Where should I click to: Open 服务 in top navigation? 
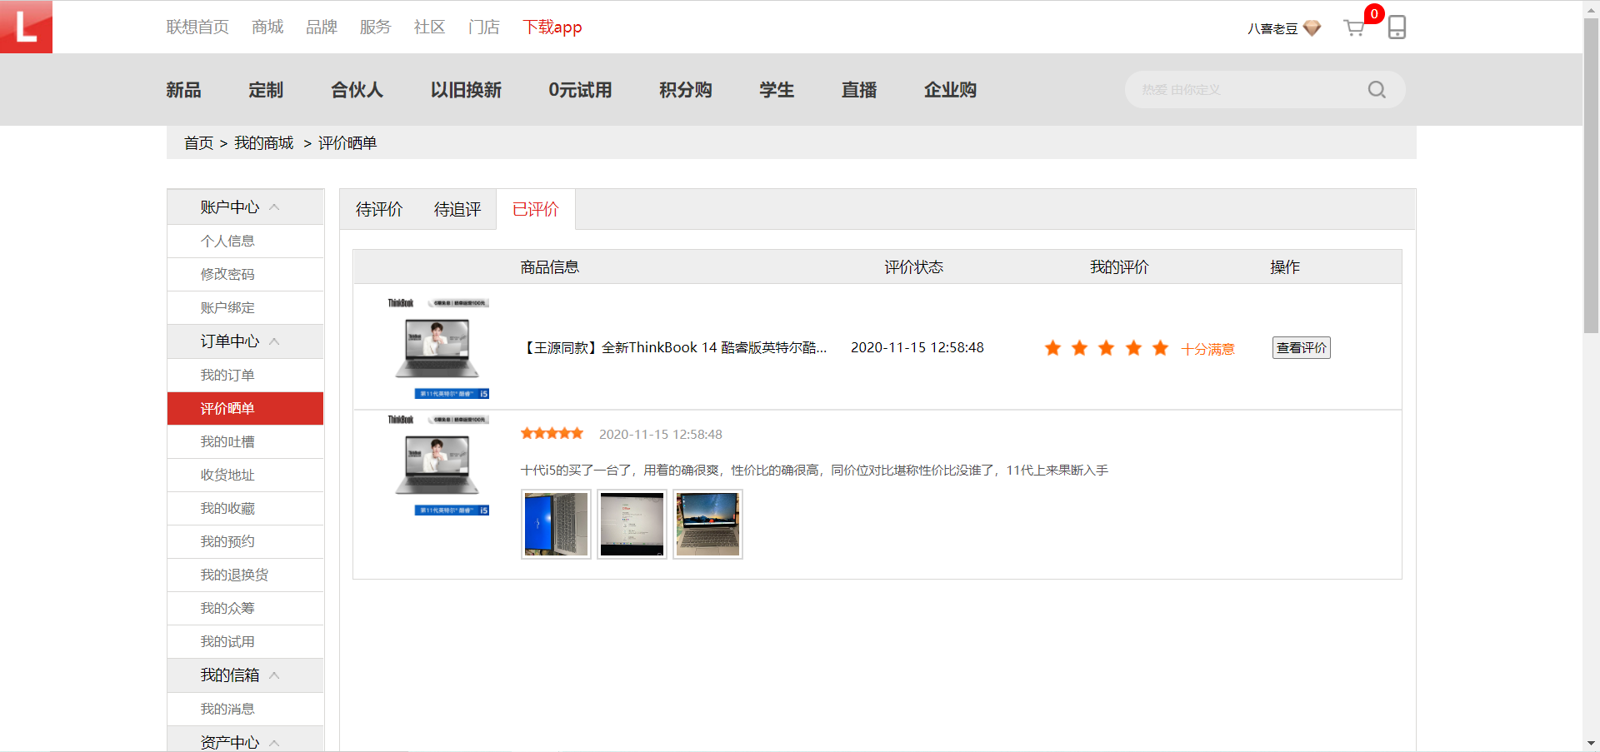375,27
